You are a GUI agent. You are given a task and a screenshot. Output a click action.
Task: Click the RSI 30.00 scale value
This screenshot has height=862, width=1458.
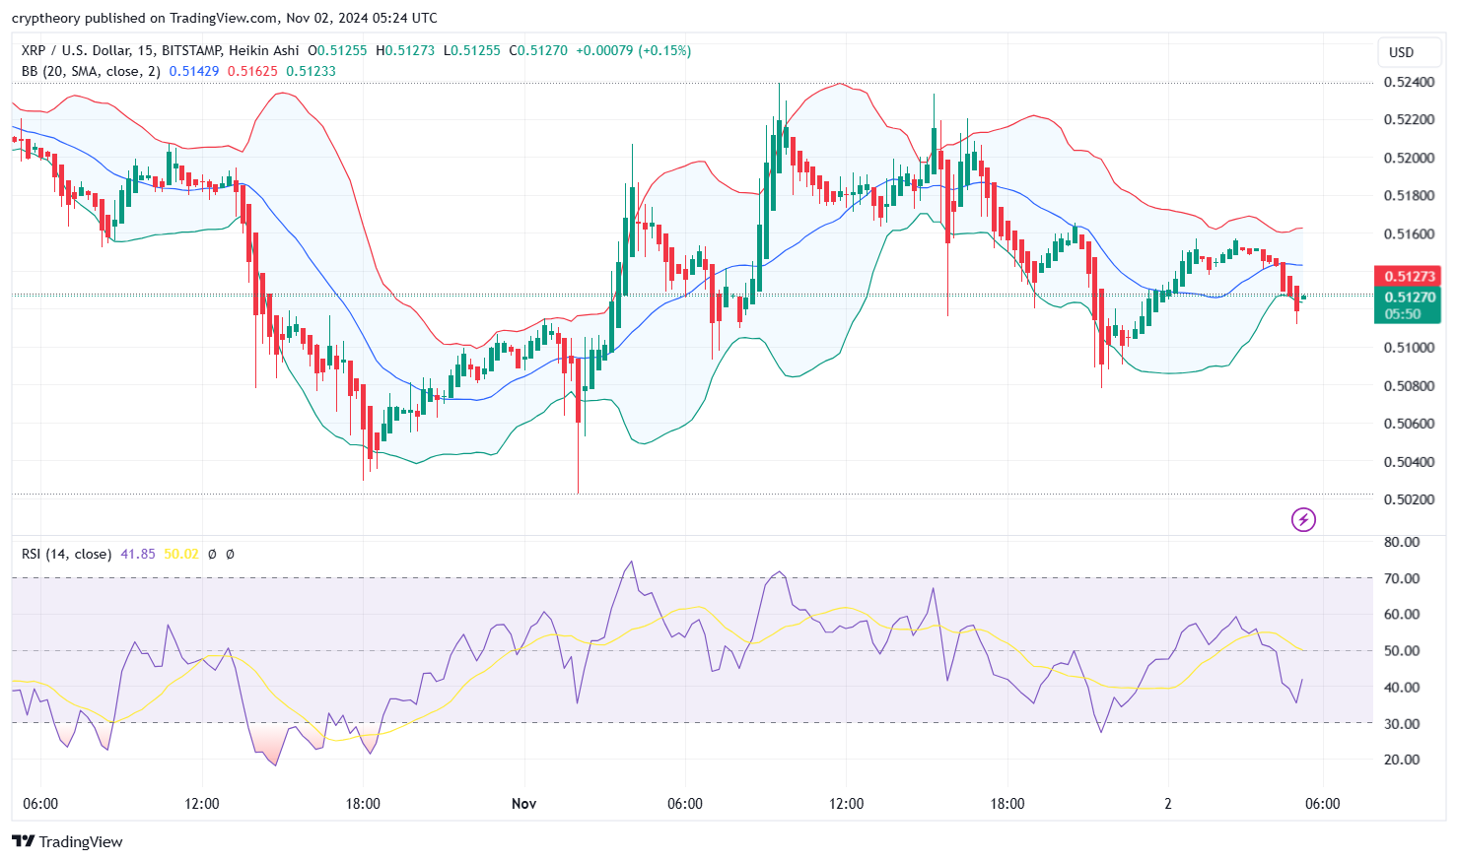coord(1402,723)
